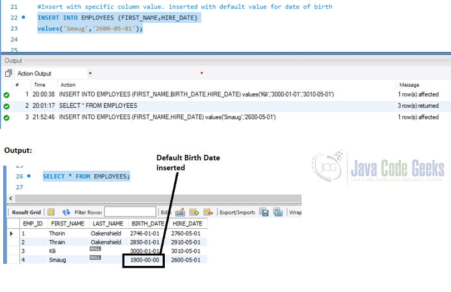This screenshot has width=451, height=292.
Task: Click birth date 2850-01-01
Action: pos(145,243)
